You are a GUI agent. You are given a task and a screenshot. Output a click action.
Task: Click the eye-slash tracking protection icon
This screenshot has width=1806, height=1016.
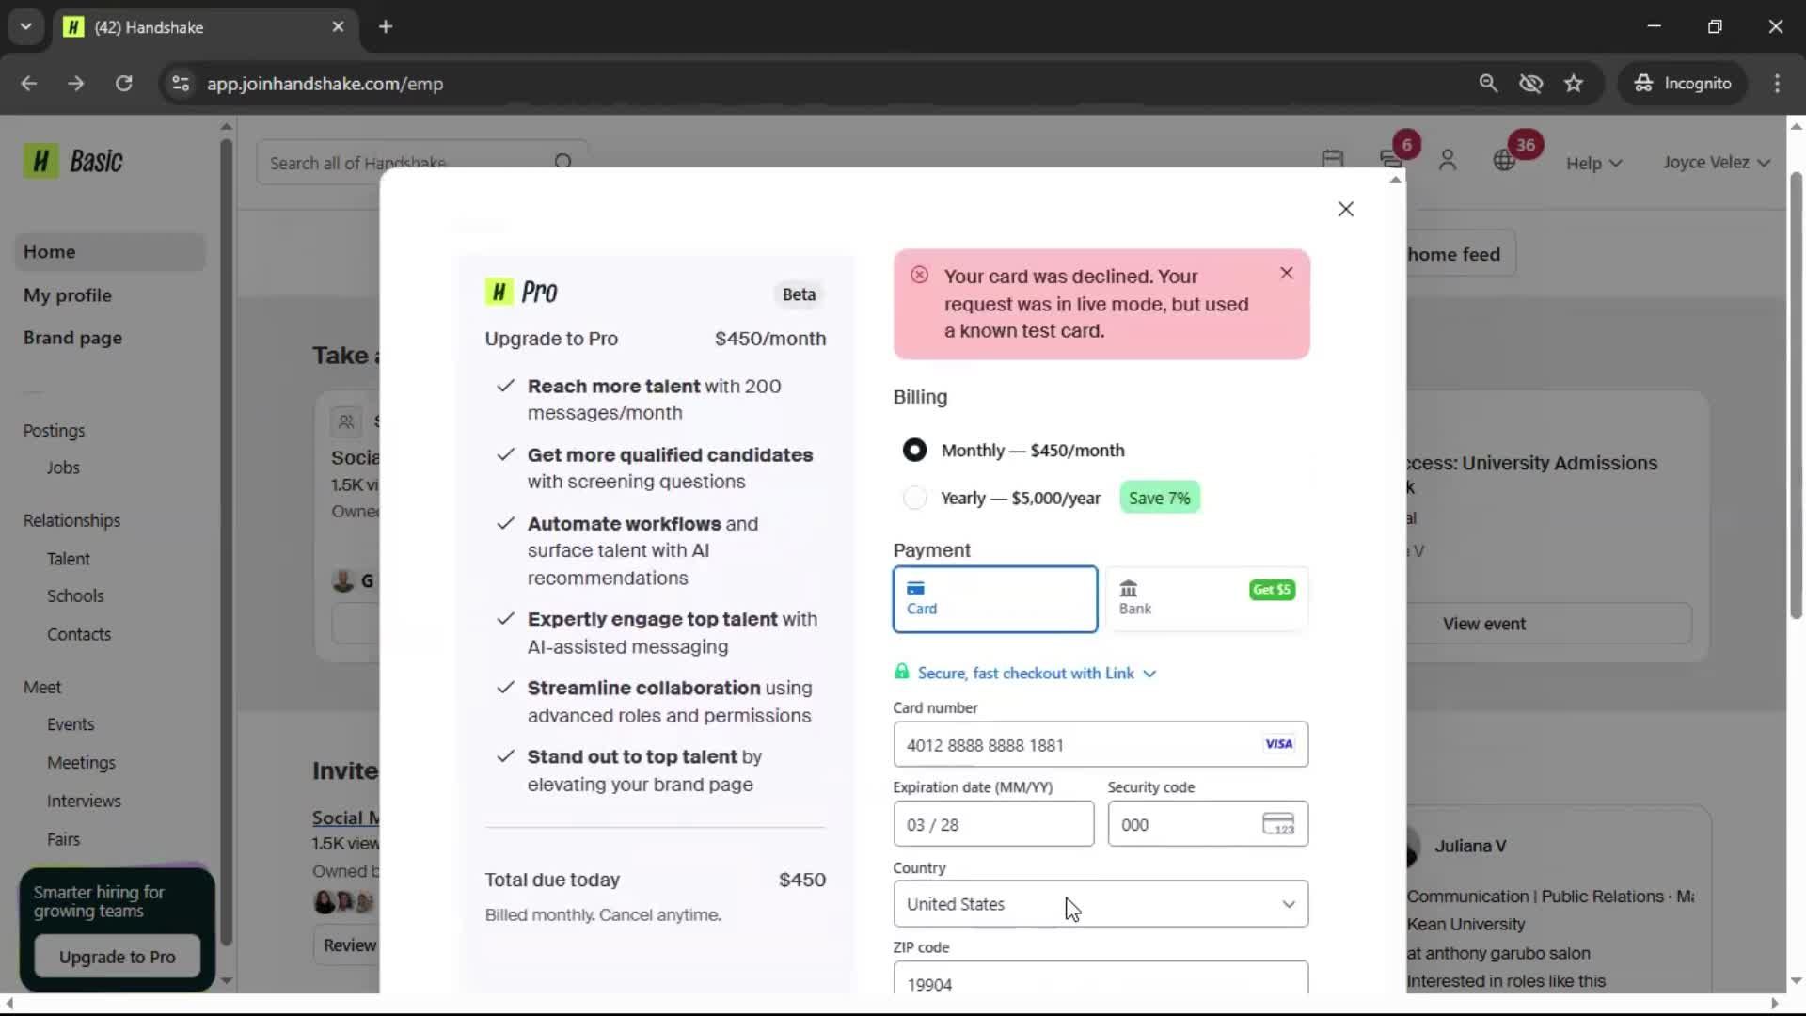point(1530,84)
